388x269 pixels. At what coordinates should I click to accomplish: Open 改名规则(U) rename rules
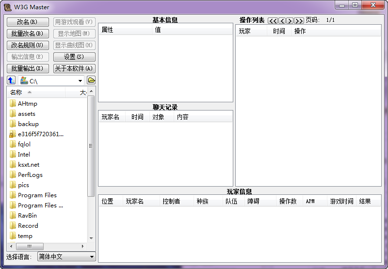pyautogui.click(x=28, y=45)
